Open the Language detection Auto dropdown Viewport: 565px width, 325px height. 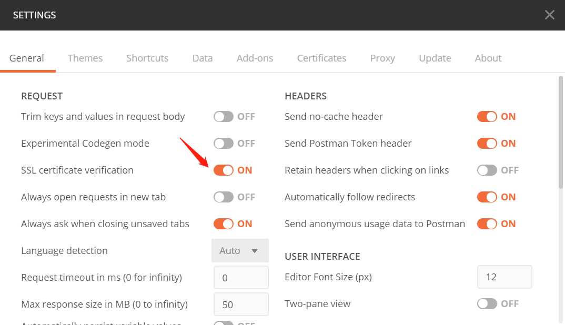(x=240, y=250)
